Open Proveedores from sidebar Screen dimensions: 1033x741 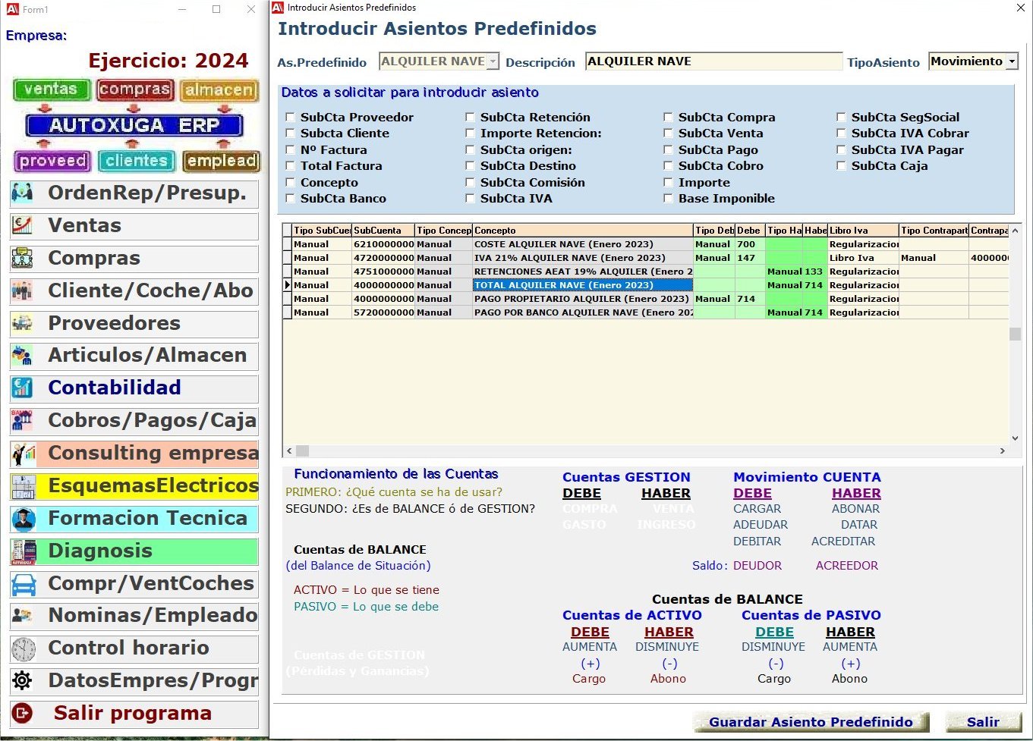(x=134, y=324)
